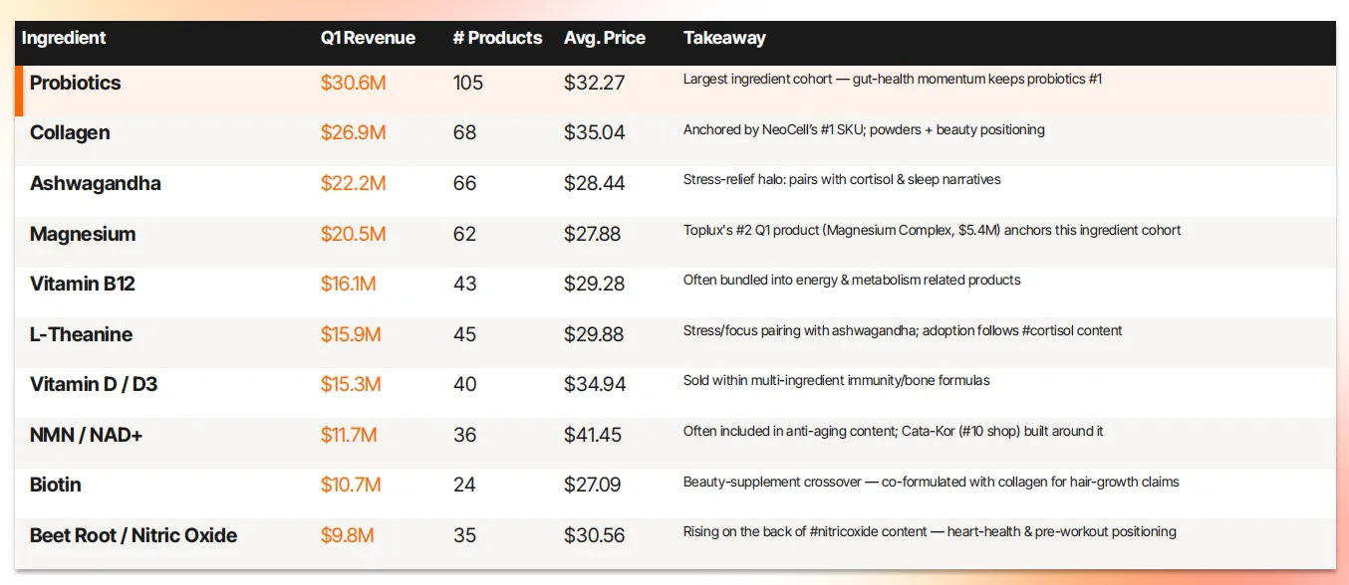This screenshot has width=1349, height=585.
Task: Click Ashwagandha's $22.2M revenue value
Action: 353,184
